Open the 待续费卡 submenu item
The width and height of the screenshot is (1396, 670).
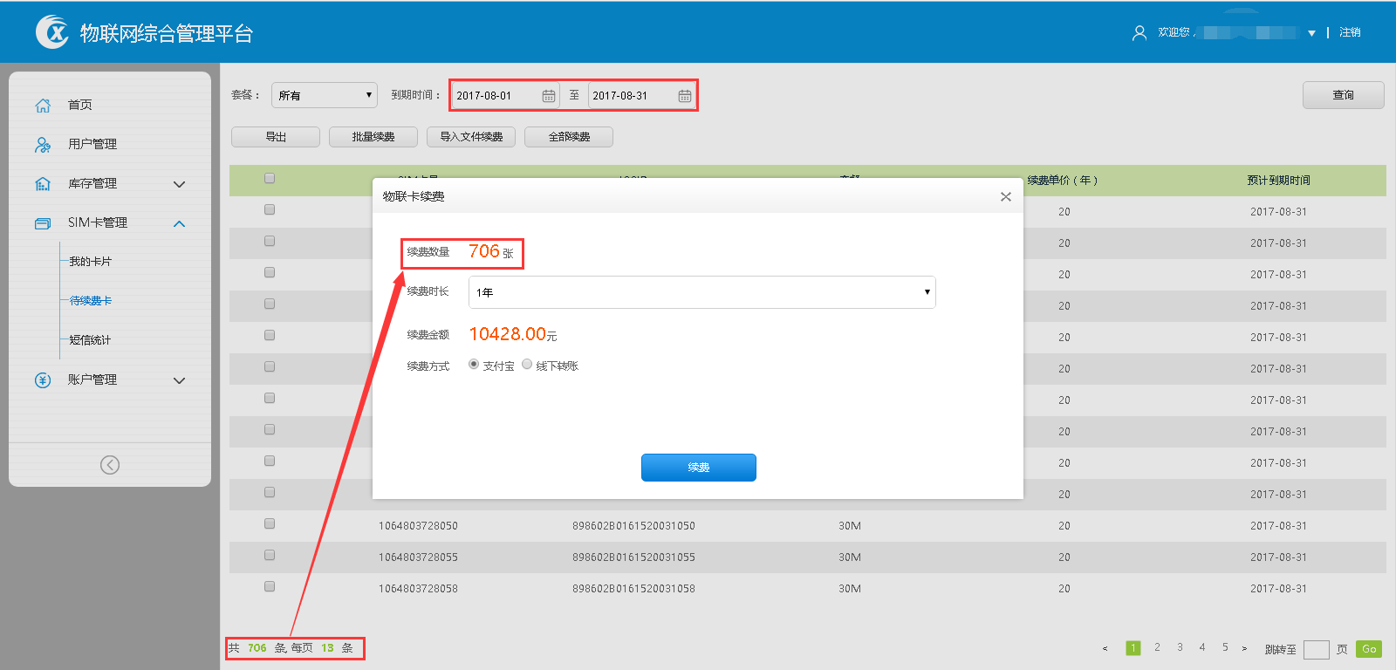[91, 301]
